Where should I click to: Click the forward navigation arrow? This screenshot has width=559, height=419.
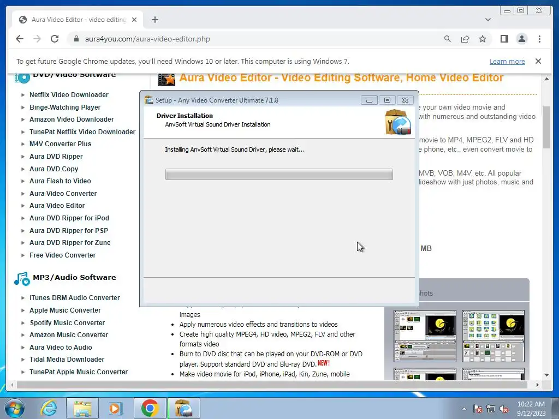pyautogui.click(x=37, y=39)
